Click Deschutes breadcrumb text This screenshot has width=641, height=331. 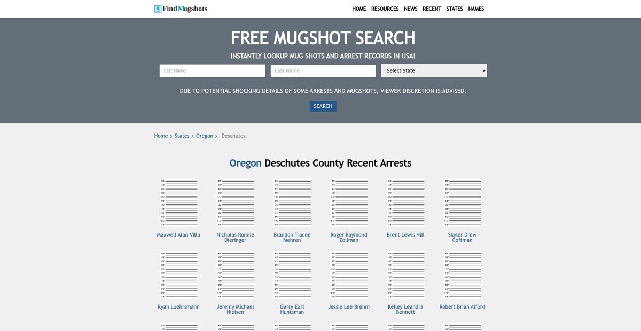point(233,136)
